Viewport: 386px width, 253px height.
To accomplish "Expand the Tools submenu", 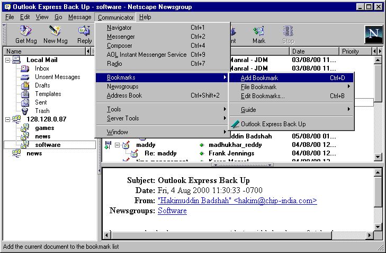I will 161,109.
